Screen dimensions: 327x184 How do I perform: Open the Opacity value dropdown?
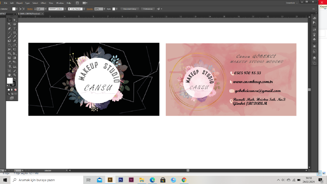coord(104,9)
